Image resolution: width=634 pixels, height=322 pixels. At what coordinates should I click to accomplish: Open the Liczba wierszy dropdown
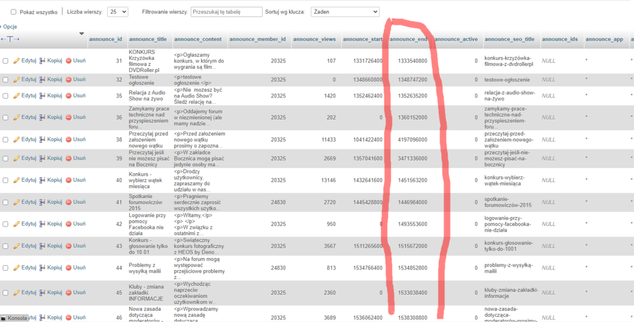pos(117,12)
